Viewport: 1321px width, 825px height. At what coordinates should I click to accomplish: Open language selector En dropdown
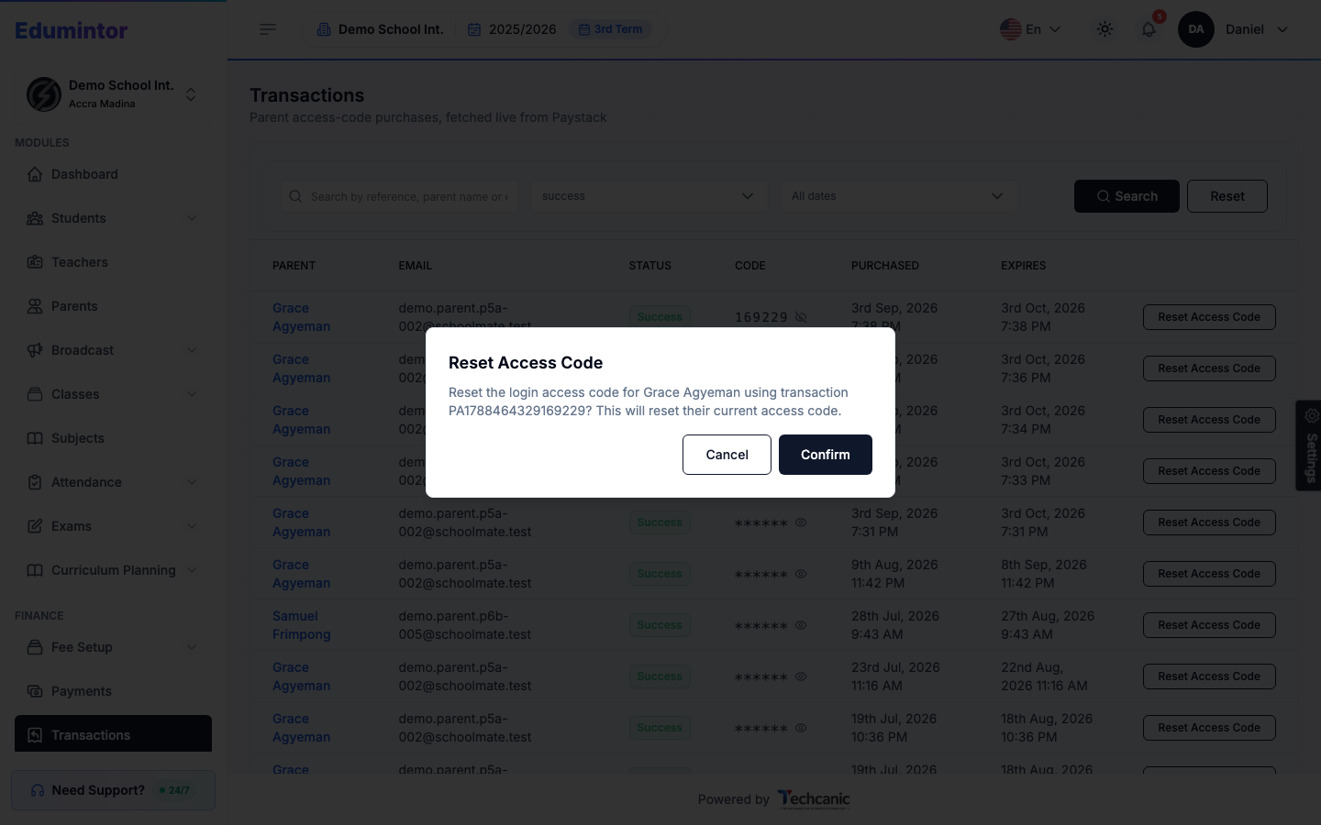click(x=1030, y=29)
